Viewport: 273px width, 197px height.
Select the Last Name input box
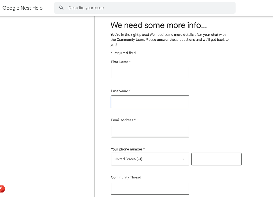click(150, 102)
